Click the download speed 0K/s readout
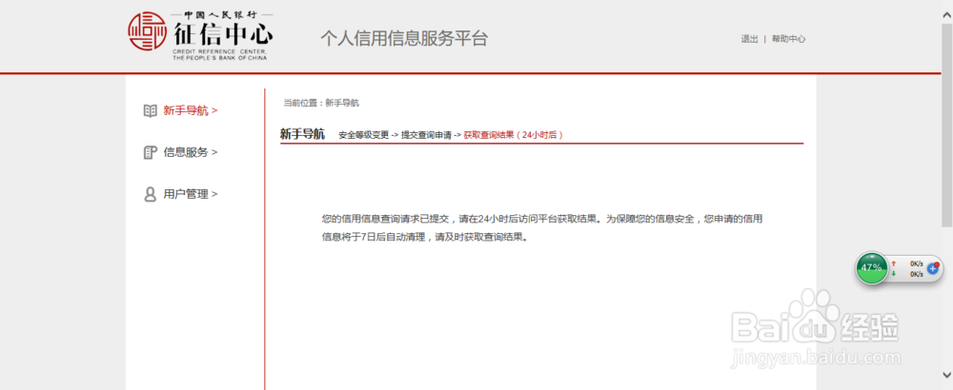The height and width of the screenshot is (390, 953). [x=917, y=274]
